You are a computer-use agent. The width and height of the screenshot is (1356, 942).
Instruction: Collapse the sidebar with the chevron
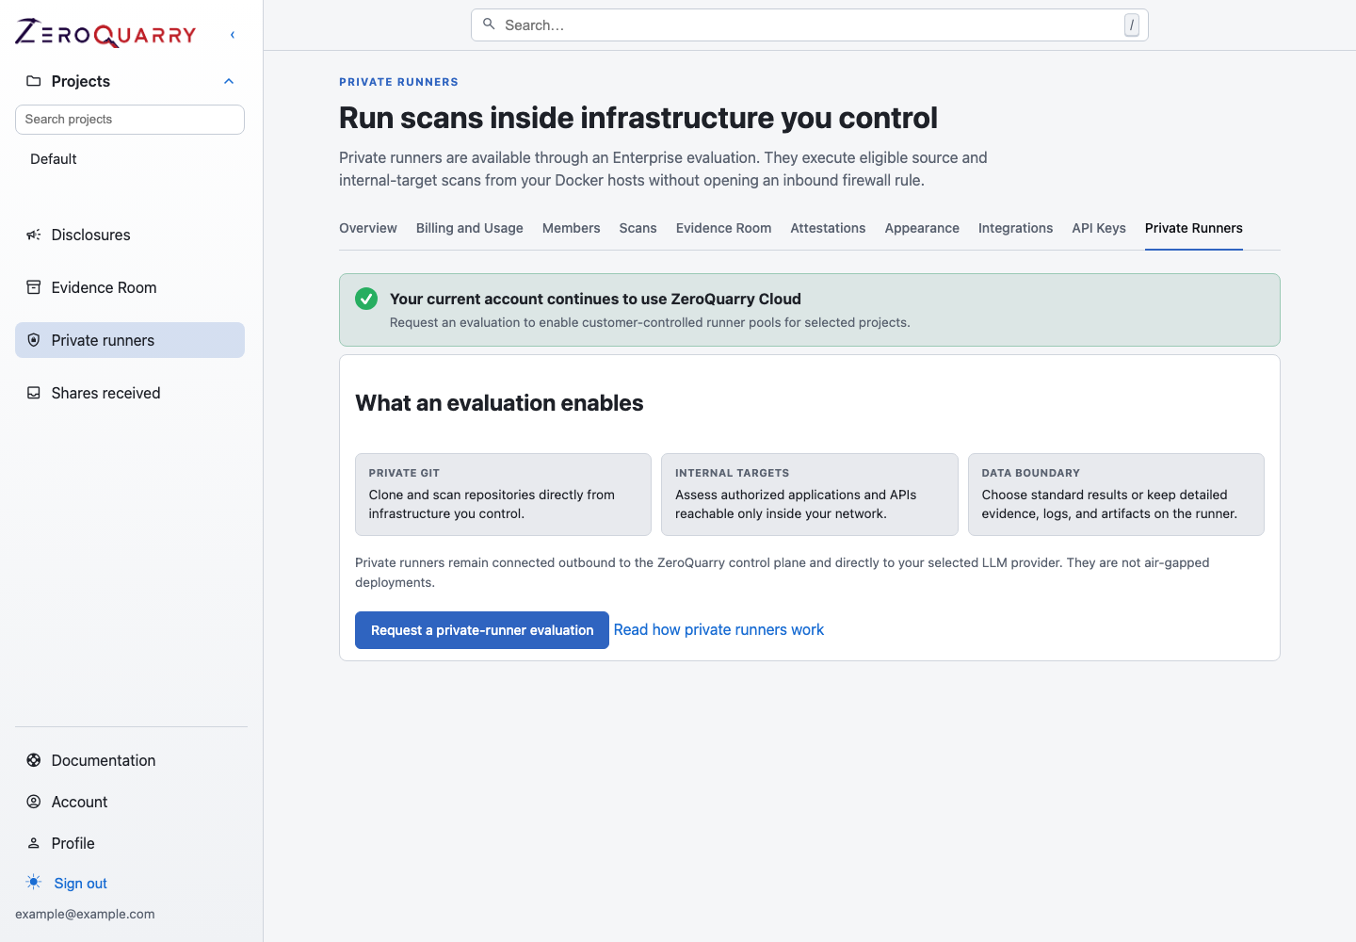[x=233, y=35]
